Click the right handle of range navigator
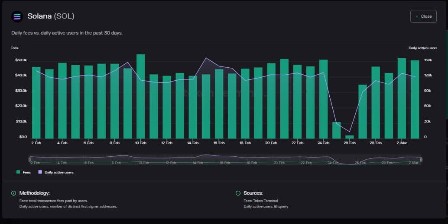This screenshot has width=448, height=224. [x=421, y=159]
